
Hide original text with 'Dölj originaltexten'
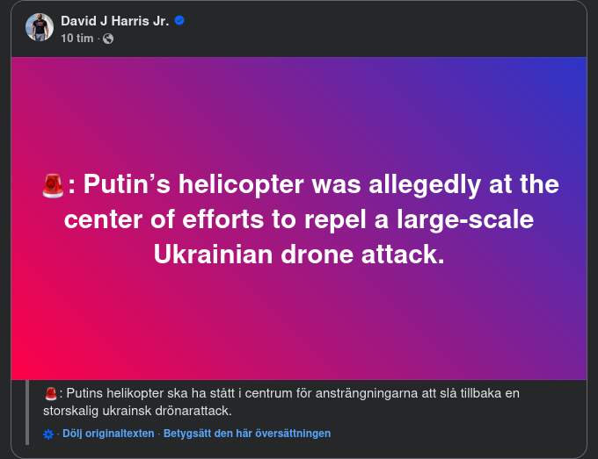[107, 434]
